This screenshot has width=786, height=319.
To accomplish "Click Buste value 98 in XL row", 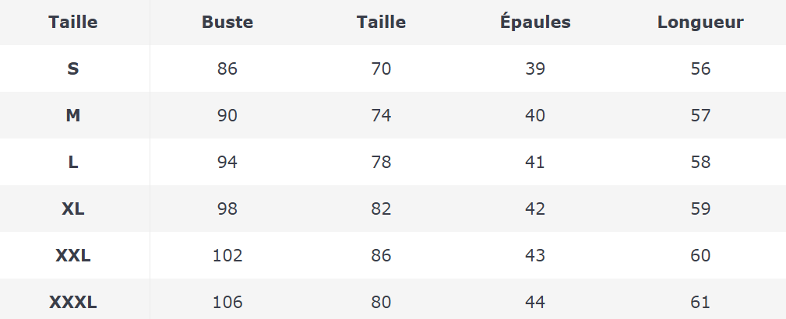I will tap(227, 209).
